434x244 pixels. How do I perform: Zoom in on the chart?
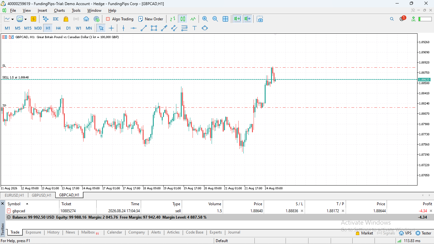(x=205, y=19)
